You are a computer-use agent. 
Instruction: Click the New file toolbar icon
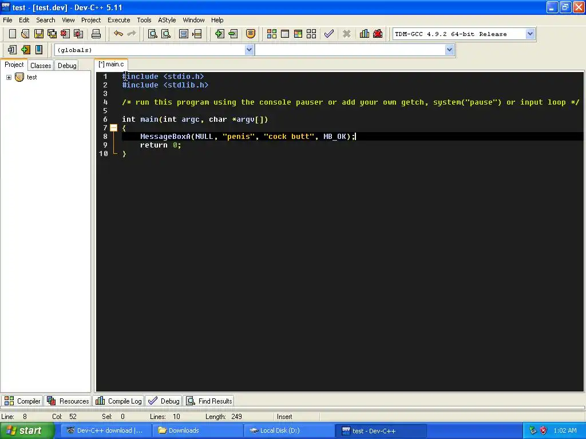tap(13, 34)
